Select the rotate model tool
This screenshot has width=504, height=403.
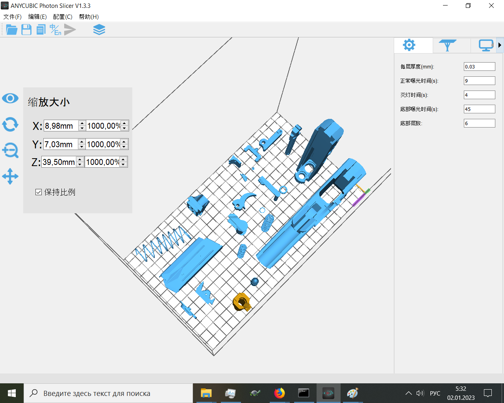coord(10,124)
